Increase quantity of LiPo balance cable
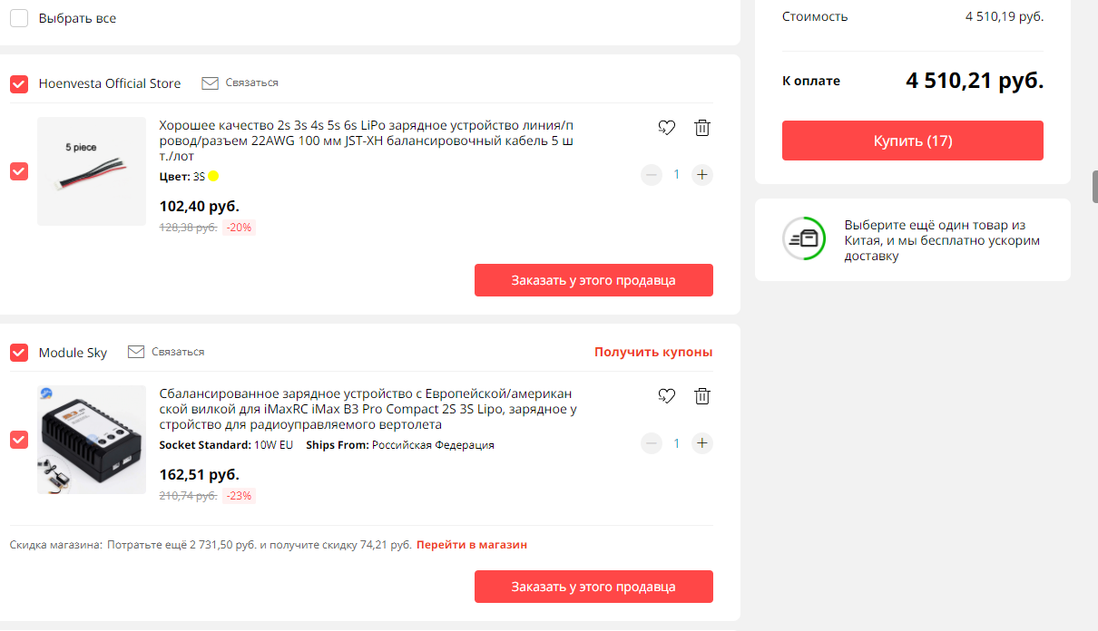The width and height of the screenshot is (1098, 631). (701, 175)
